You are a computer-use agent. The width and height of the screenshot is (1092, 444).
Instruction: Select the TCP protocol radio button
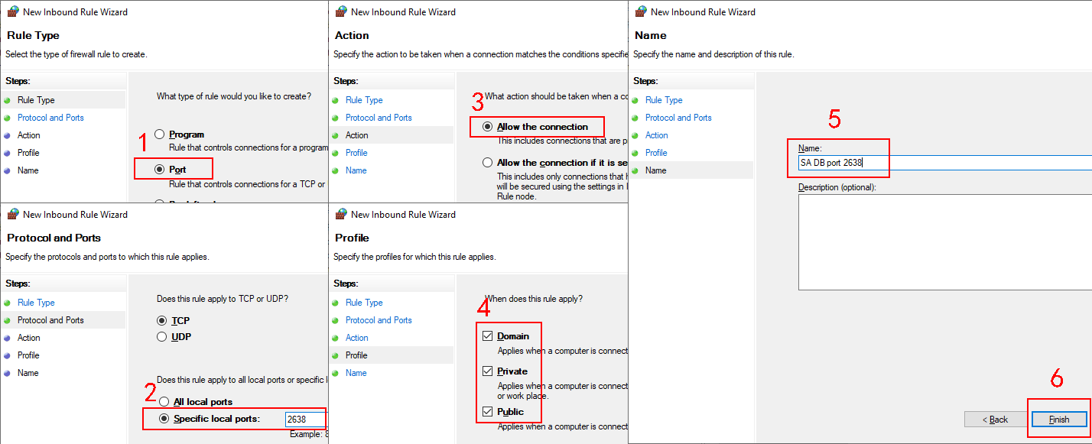(161, 321)
